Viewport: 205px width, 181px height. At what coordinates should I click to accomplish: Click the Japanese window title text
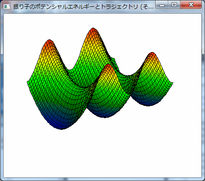tap(83, 7)
